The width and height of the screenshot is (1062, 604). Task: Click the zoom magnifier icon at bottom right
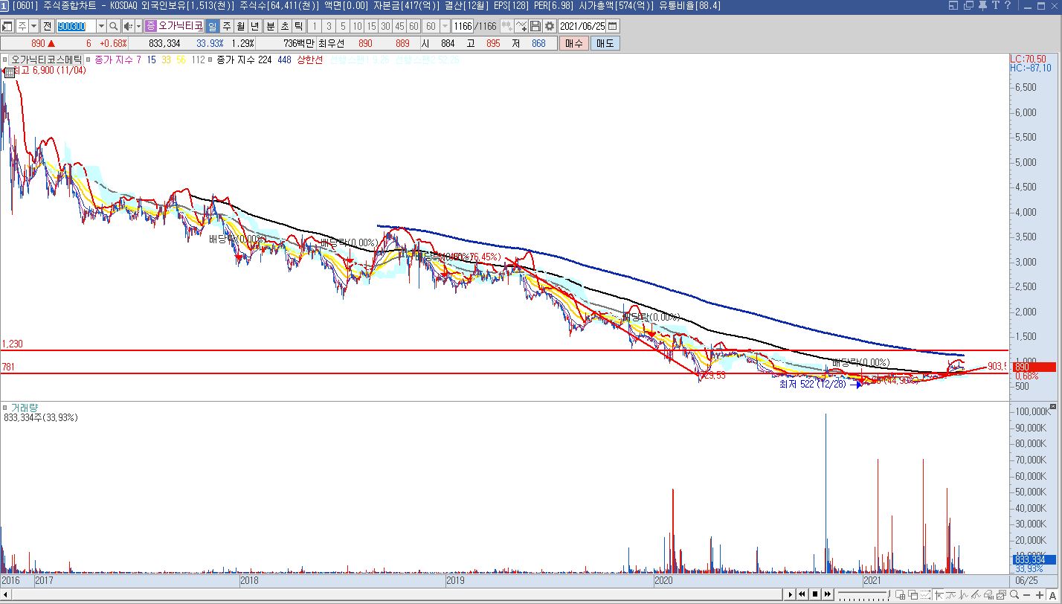coord(1014,594)
